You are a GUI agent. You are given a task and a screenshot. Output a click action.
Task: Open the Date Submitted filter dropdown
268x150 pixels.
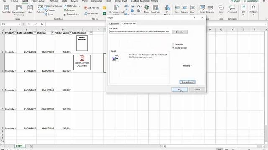click(x=35, y=33)
